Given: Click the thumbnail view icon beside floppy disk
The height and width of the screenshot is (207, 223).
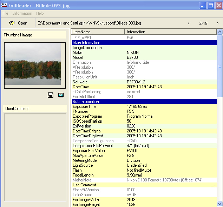Looking at the screenshot, I should tap(61, 95).
